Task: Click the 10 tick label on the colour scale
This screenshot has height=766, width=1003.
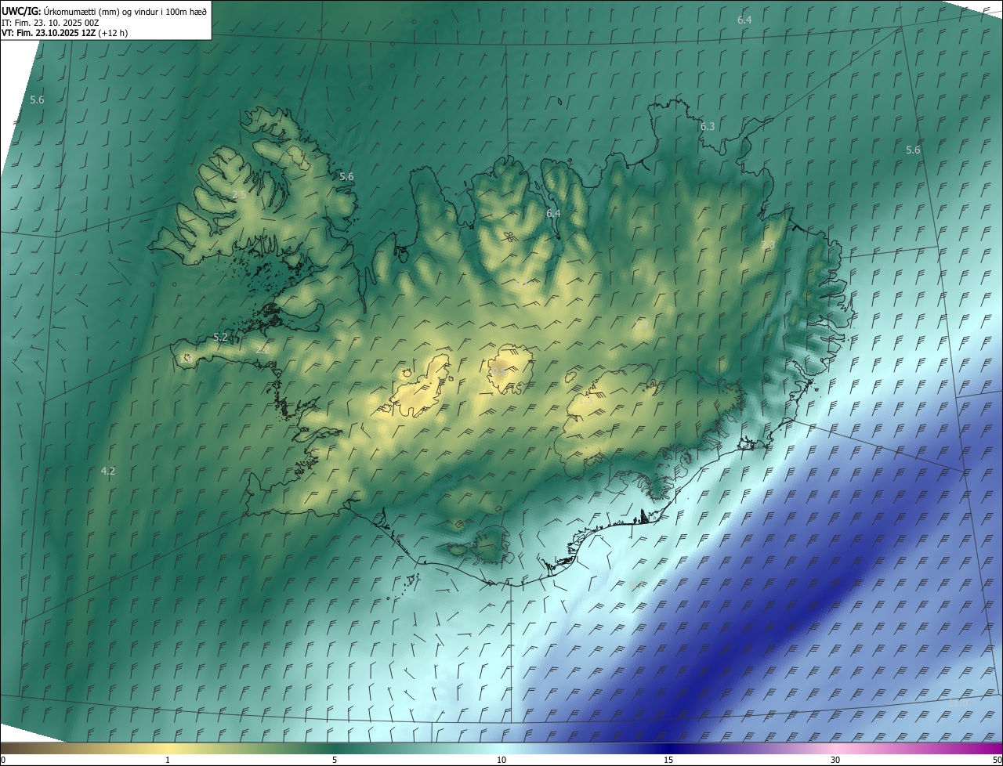Action: [501, 760]
